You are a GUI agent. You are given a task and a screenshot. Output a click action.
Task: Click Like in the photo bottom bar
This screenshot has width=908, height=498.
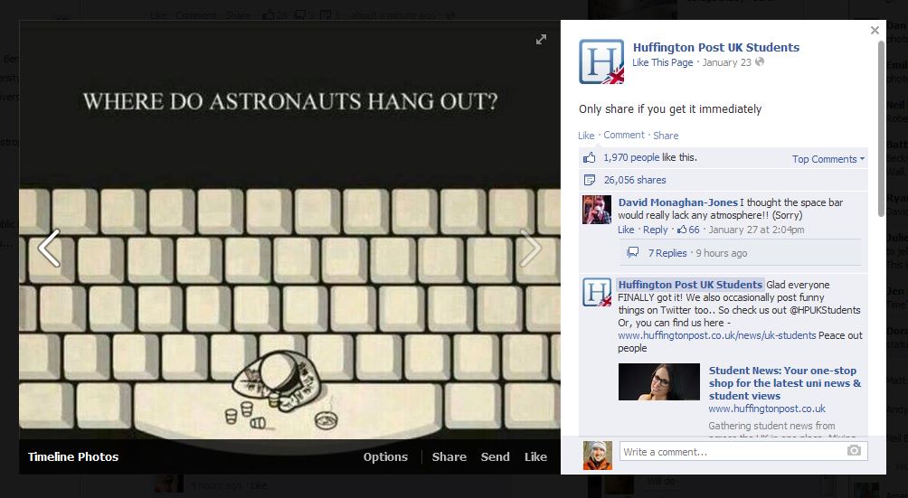pyautogui.click(x=535, y=456)
